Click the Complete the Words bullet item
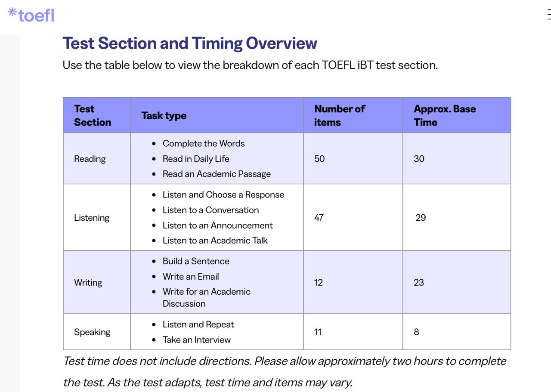The height and width of the screenshot is (392, 551). [204, 144]
